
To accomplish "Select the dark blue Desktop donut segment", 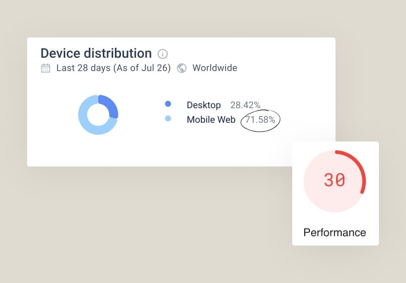I will click(110, 106).
